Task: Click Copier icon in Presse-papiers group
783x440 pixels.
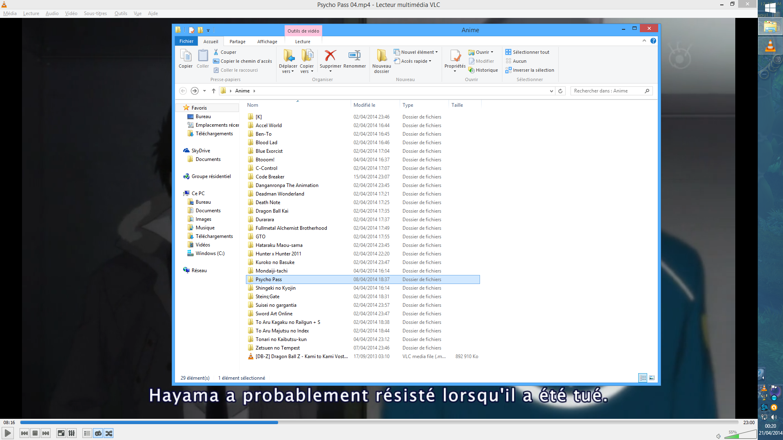Action: coord(186,59)
